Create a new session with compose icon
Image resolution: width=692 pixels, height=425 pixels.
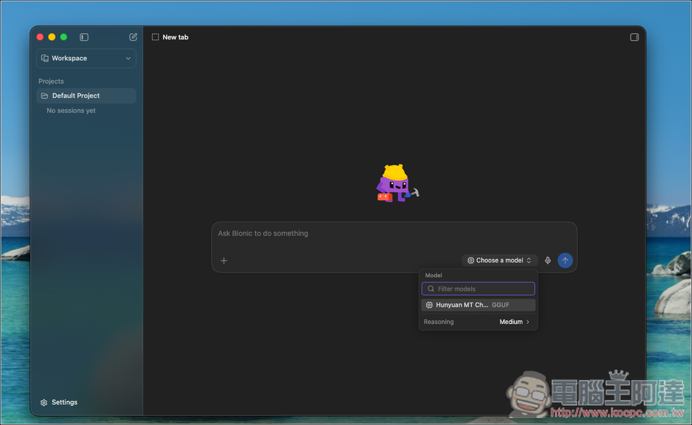point(133,37)
